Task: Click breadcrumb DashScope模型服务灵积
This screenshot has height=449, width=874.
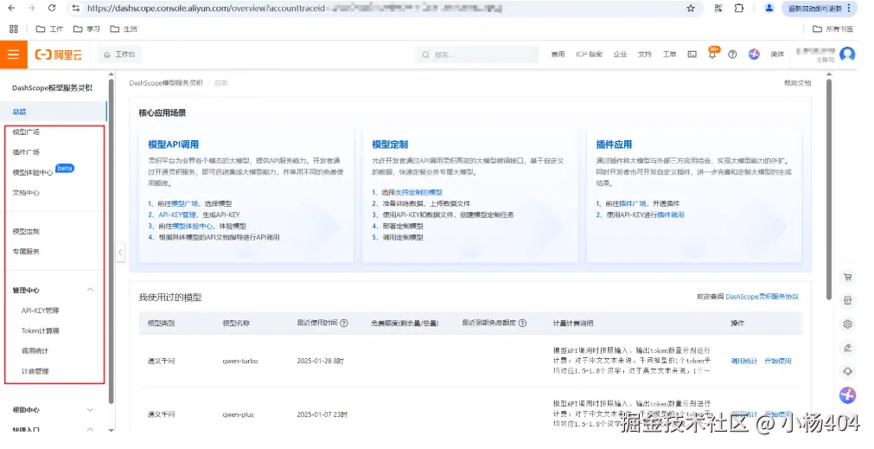Action: [166, 83]
